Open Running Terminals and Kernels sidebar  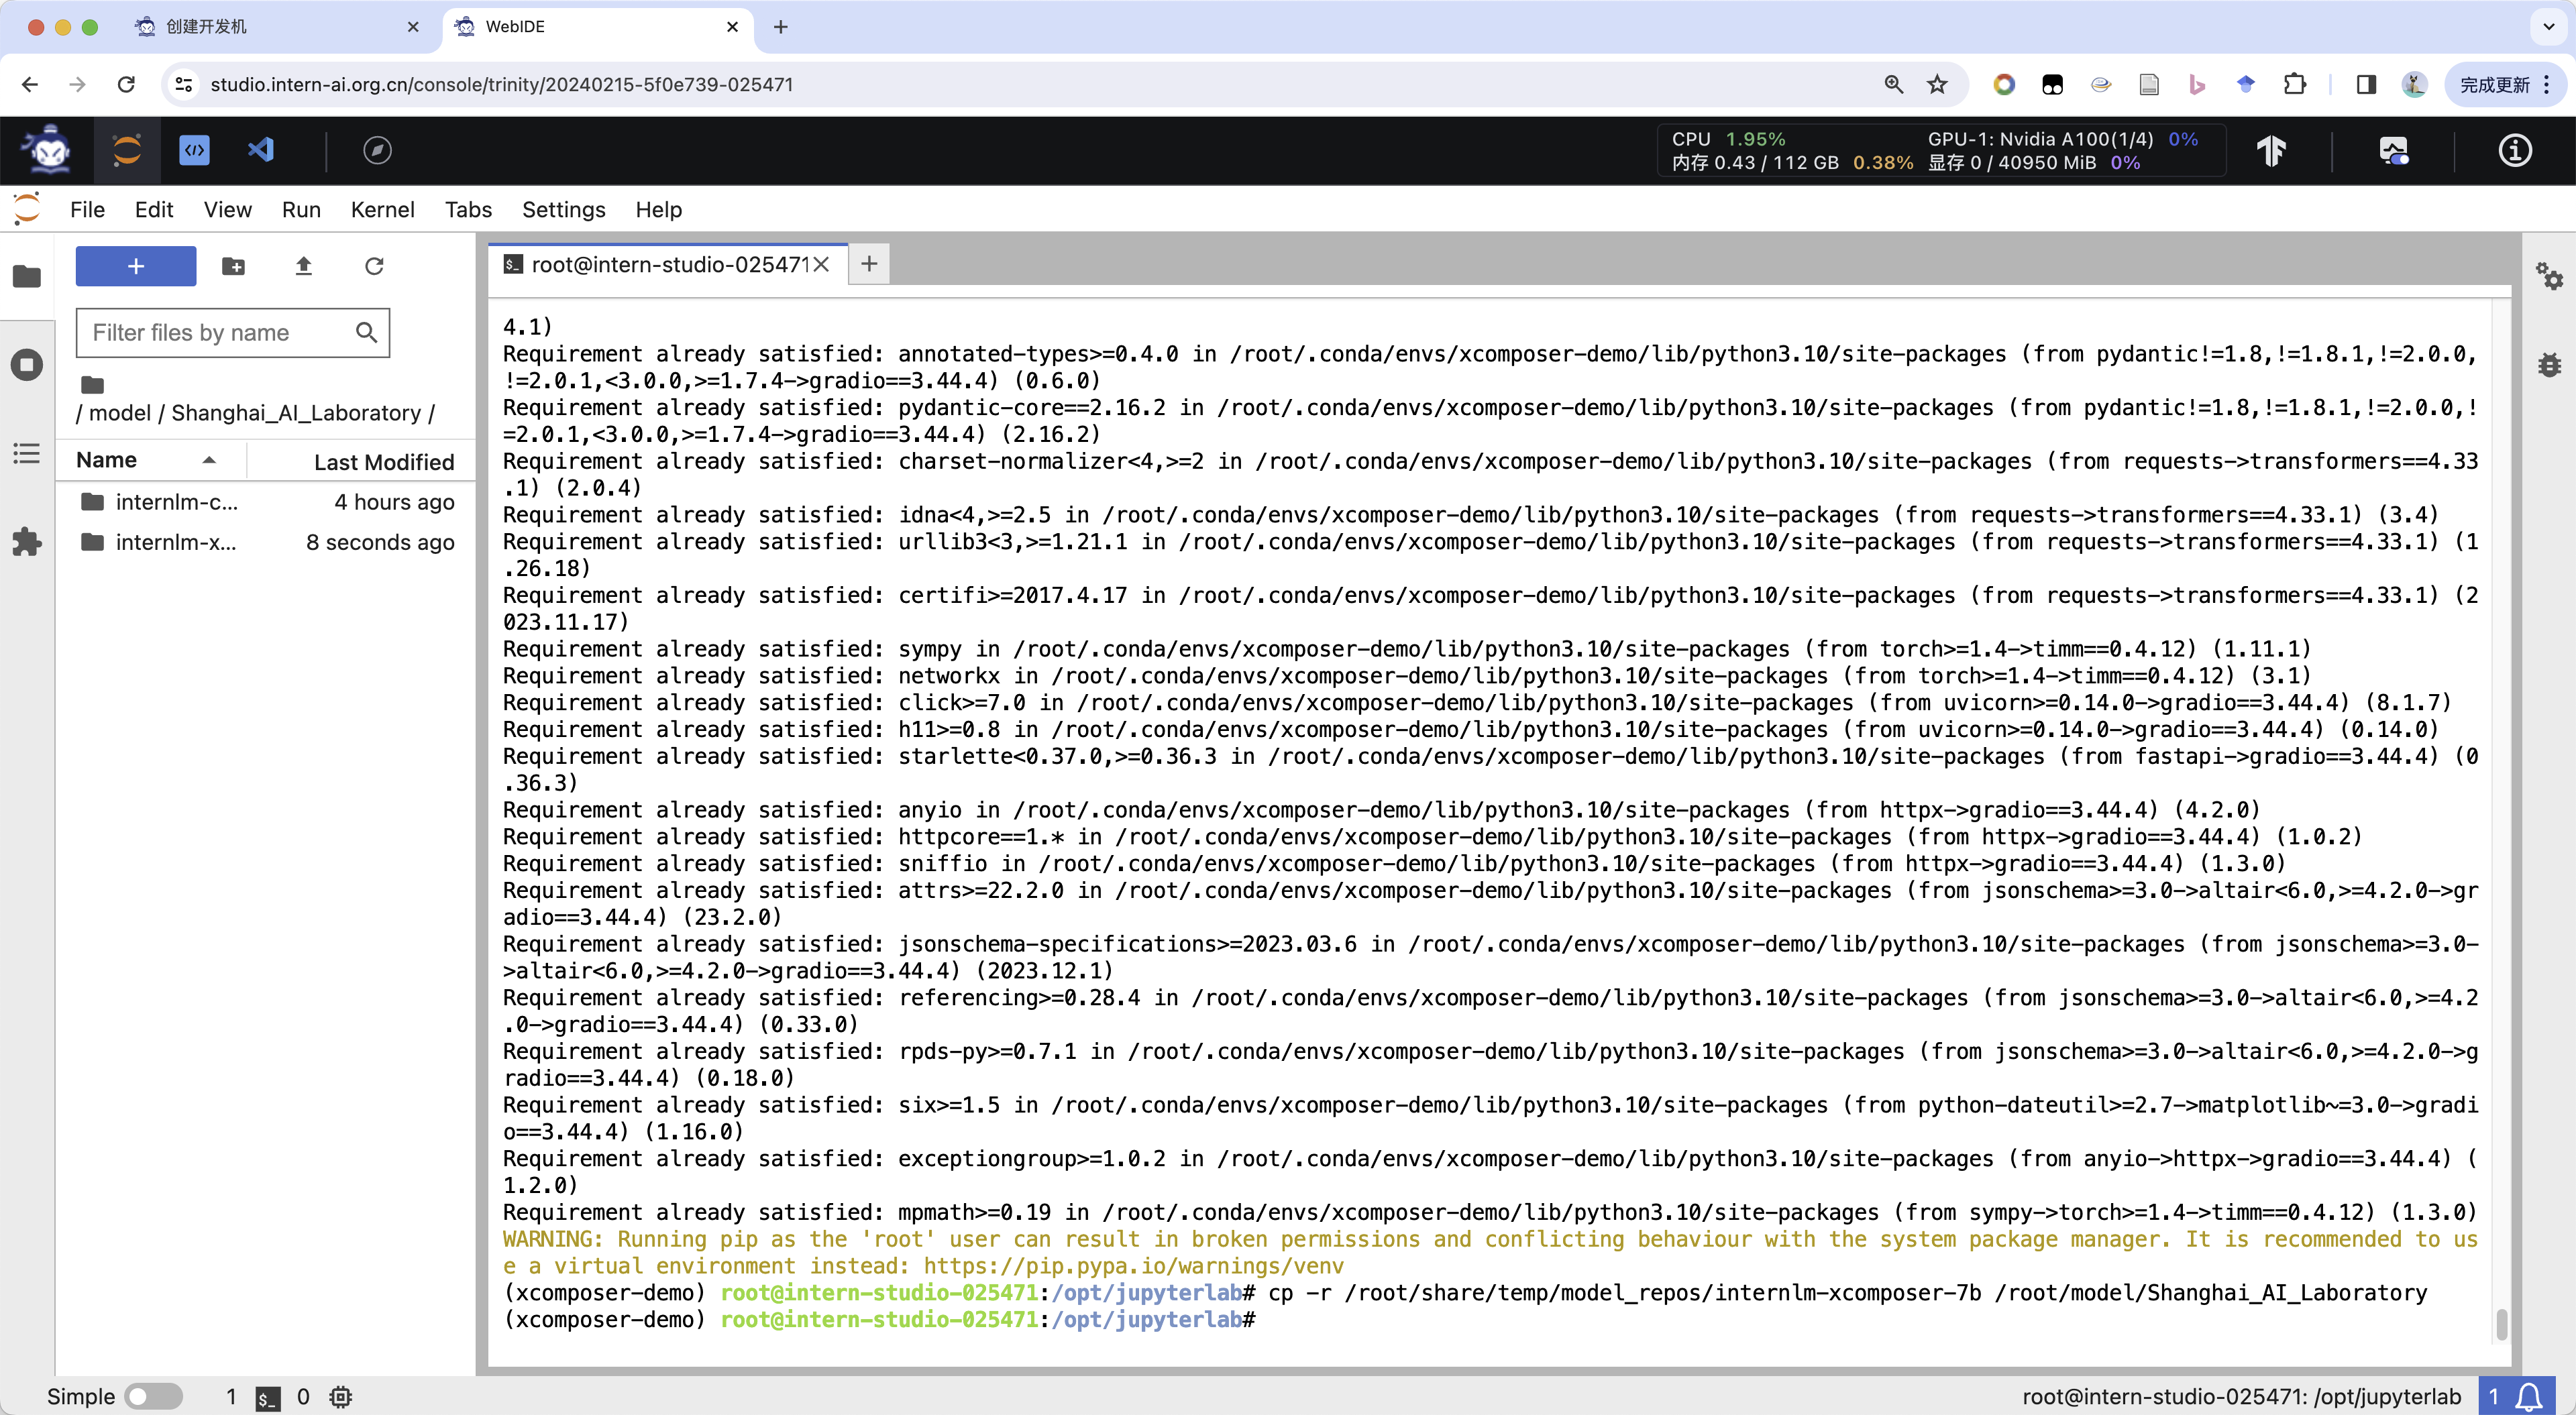(x=27, y=365)
